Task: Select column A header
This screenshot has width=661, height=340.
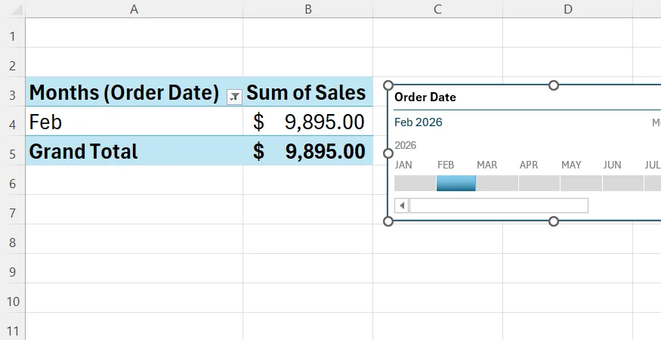Action: (x=134, y=9)
